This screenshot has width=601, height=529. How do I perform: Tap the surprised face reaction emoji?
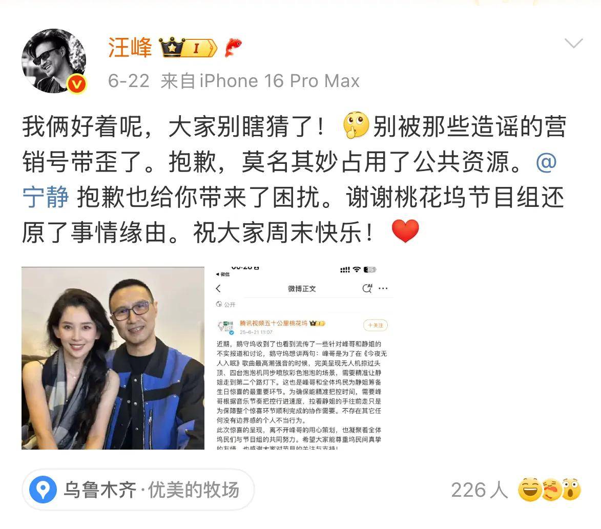coord(571,490)
